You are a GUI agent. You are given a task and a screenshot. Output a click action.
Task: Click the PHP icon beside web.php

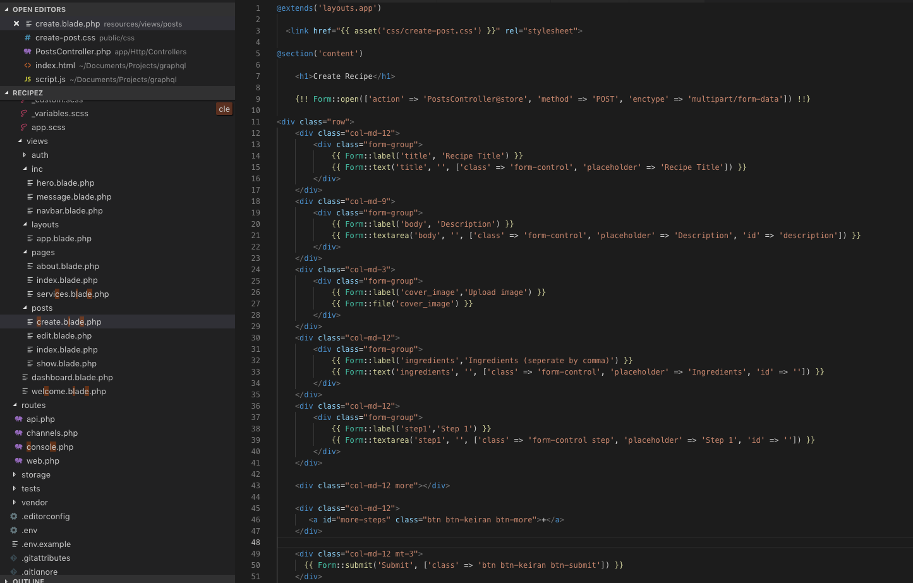click(19, 461)
